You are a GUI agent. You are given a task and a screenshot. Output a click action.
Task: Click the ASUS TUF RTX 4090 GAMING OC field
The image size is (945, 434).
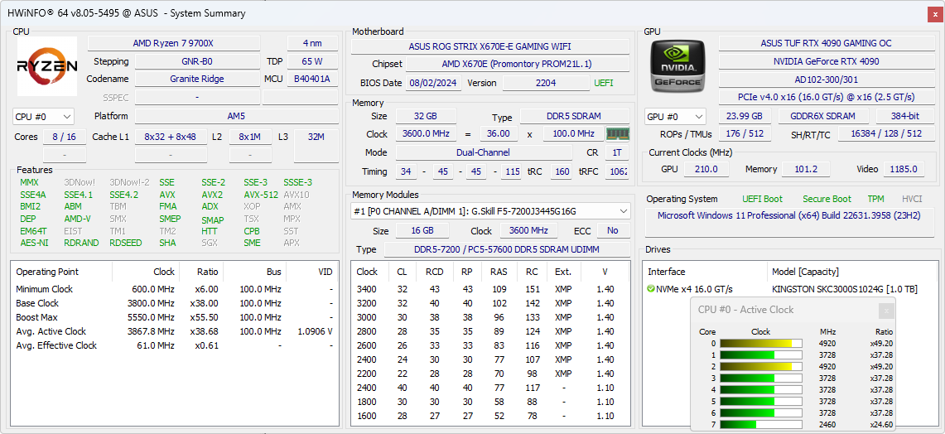click(826, 43)
